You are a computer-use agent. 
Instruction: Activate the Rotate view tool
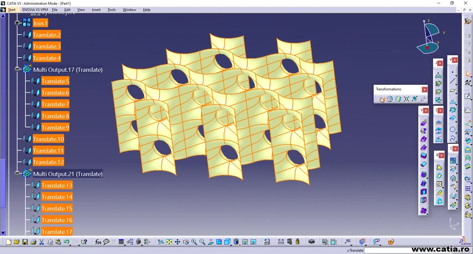click(x=186, y=242)
